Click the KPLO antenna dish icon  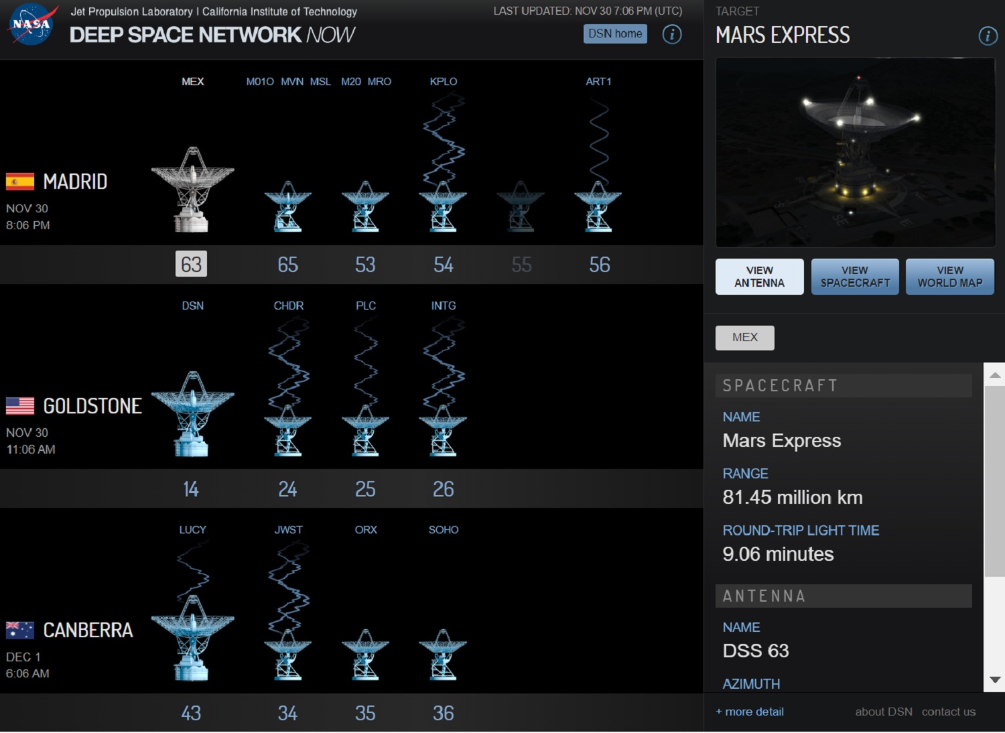(x=443, y=201)
